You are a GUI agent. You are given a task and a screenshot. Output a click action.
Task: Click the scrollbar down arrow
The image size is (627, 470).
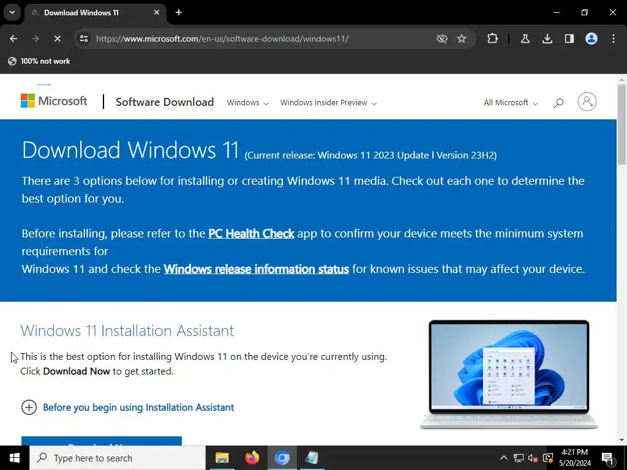click(621, 440)
